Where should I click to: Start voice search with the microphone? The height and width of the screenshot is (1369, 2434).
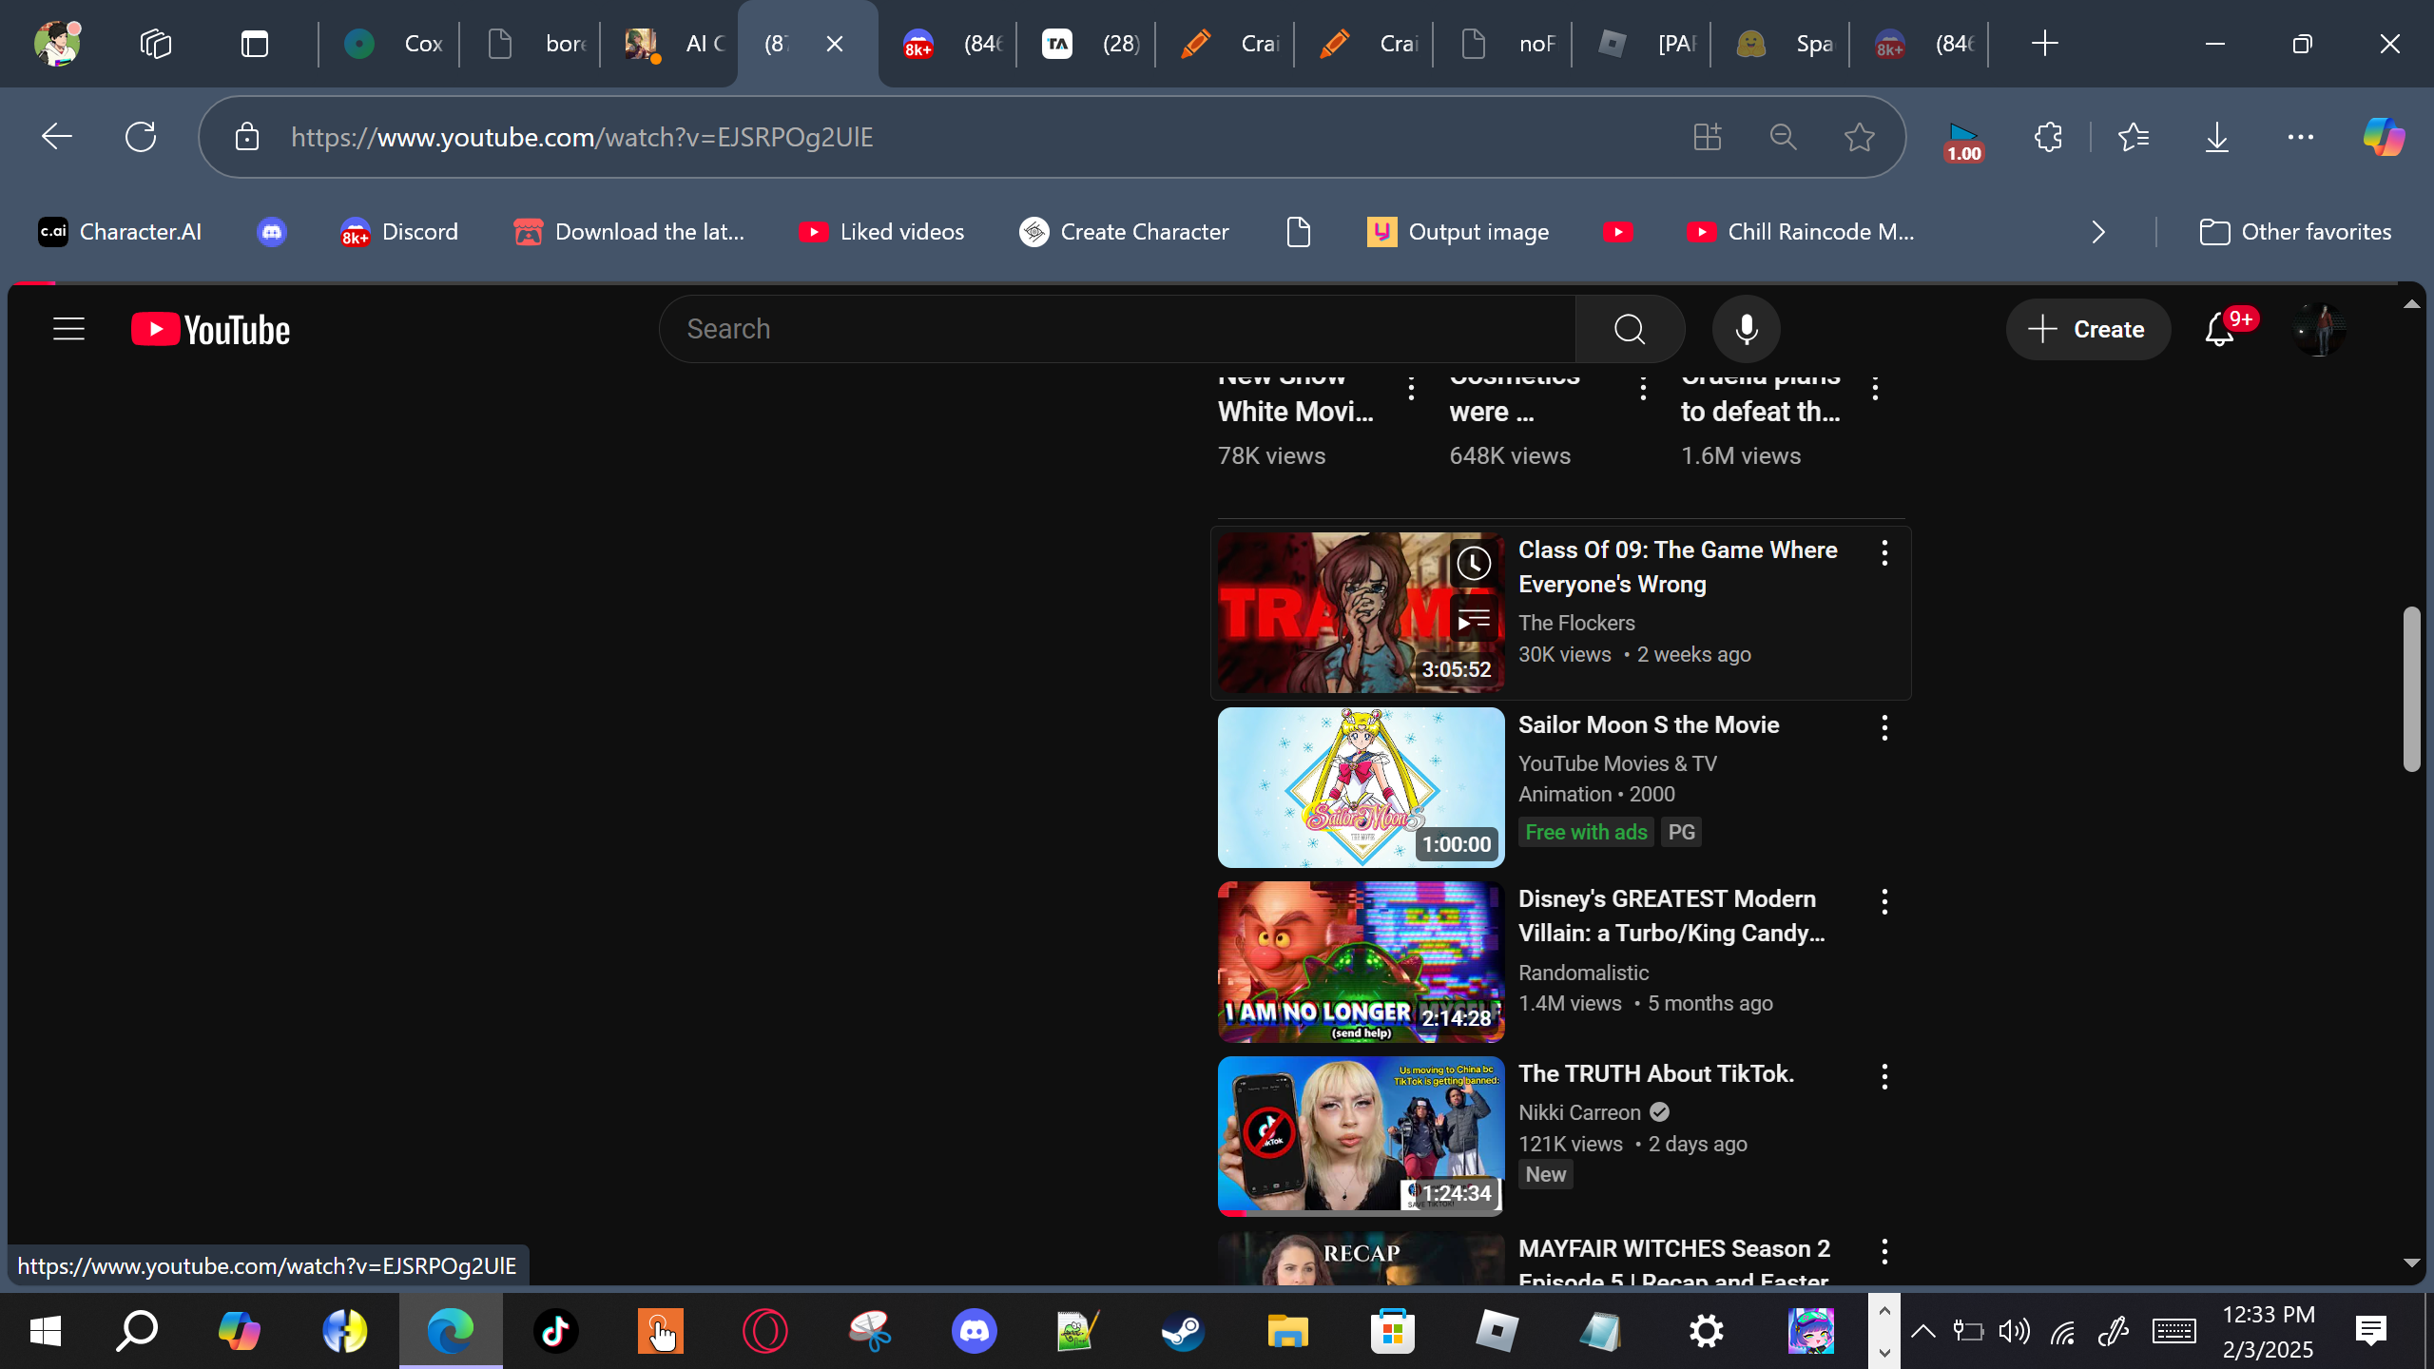point(1746,329)
